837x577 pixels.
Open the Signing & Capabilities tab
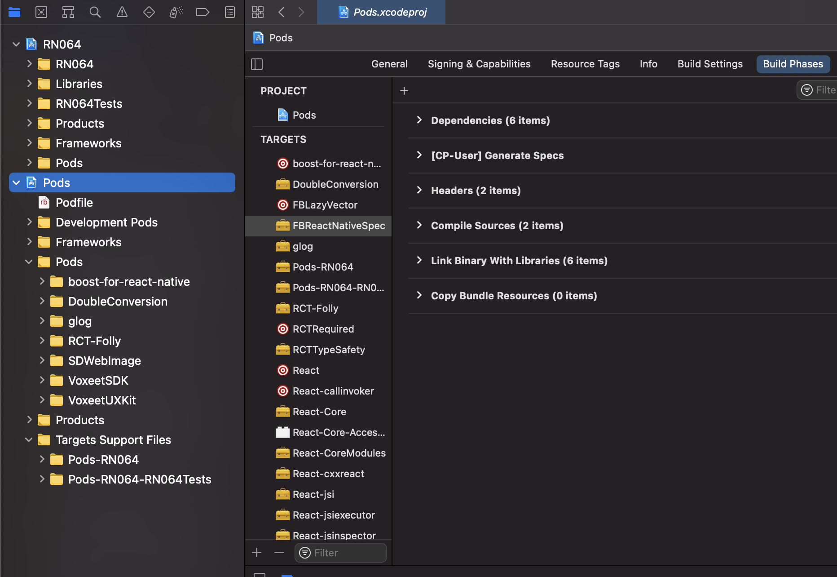(479, 64)
